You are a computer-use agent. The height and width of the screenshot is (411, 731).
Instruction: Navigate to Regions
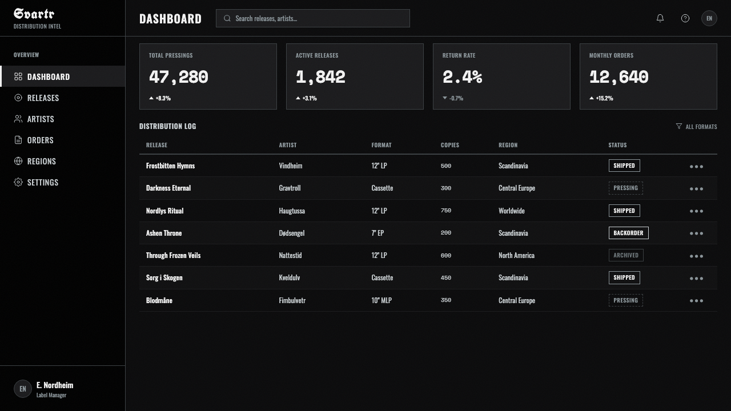coord(63,161)
